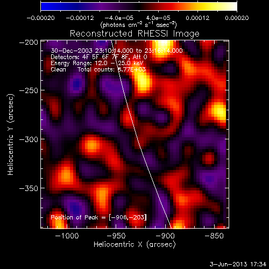The image size is (269, 269).
Task: Click the units label 'photons cm-2 s-1 asec-2'
Action: pyautogui.click(x=138, y=25)
